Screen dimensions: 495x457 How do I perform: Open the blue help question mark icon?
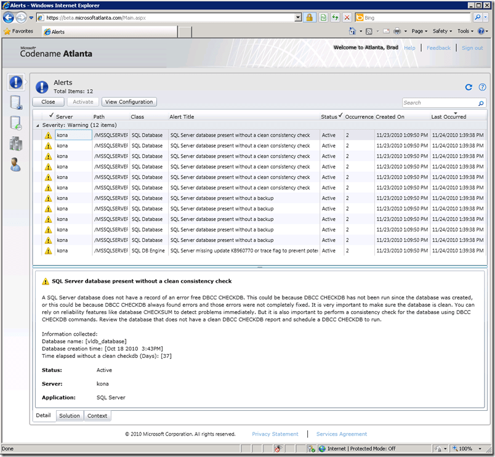point(481,87)
